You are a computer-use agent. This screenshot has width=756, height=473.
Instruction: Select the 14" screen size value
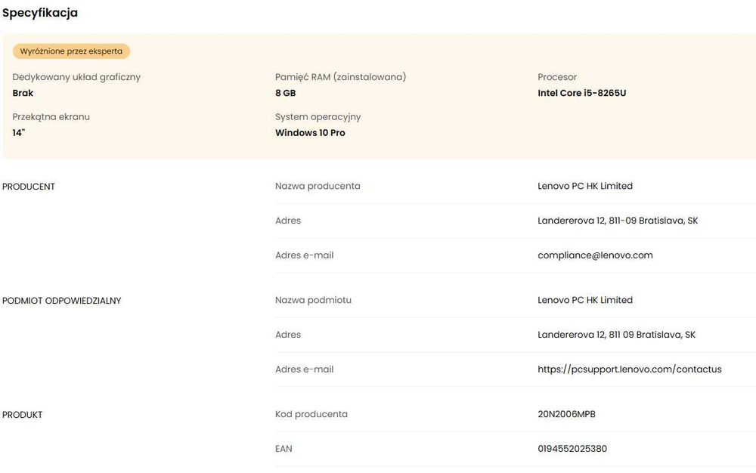pos(19,132)
